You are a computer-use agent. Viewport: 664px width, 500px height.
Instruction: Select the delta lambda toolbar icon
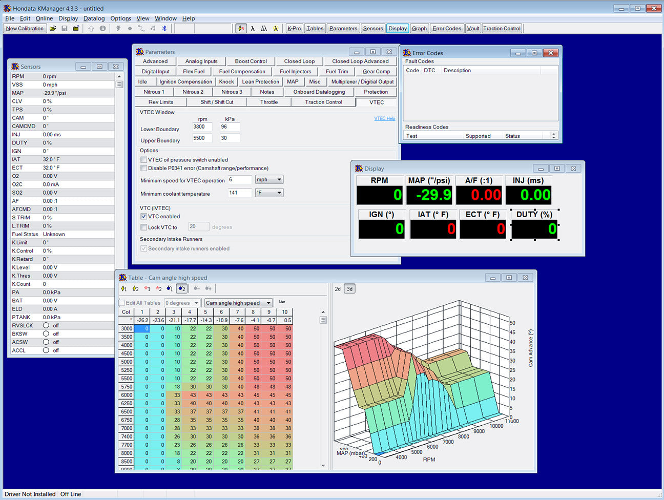click(264, 29)
